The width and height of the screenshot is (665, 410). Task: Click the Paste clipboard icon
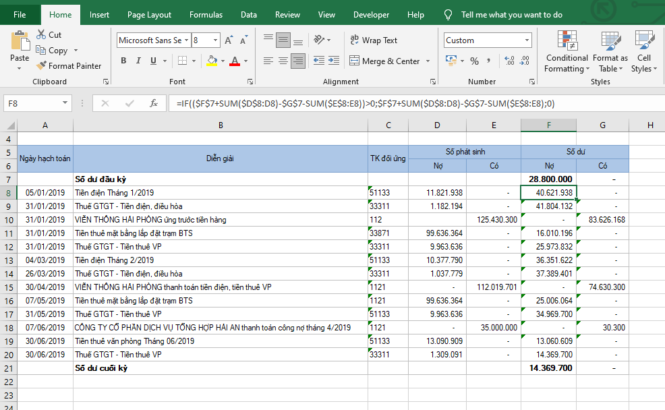[x=20, y=42]
